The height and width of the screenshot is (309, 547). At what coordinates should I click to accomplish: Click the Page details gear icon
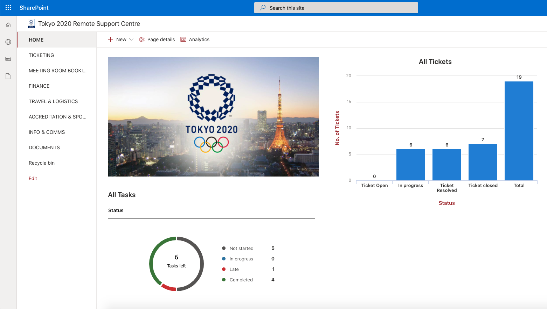click(x=142, y=39)
